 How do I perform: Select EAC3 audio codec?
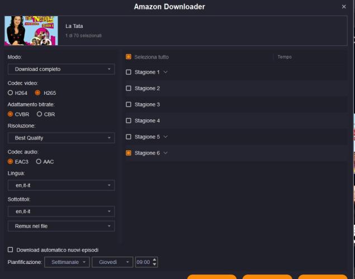10,161
